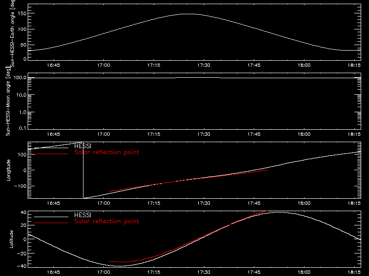
Task: Click red 'Solar reflection point' label in Longitude plot
Action: (107, 152)
